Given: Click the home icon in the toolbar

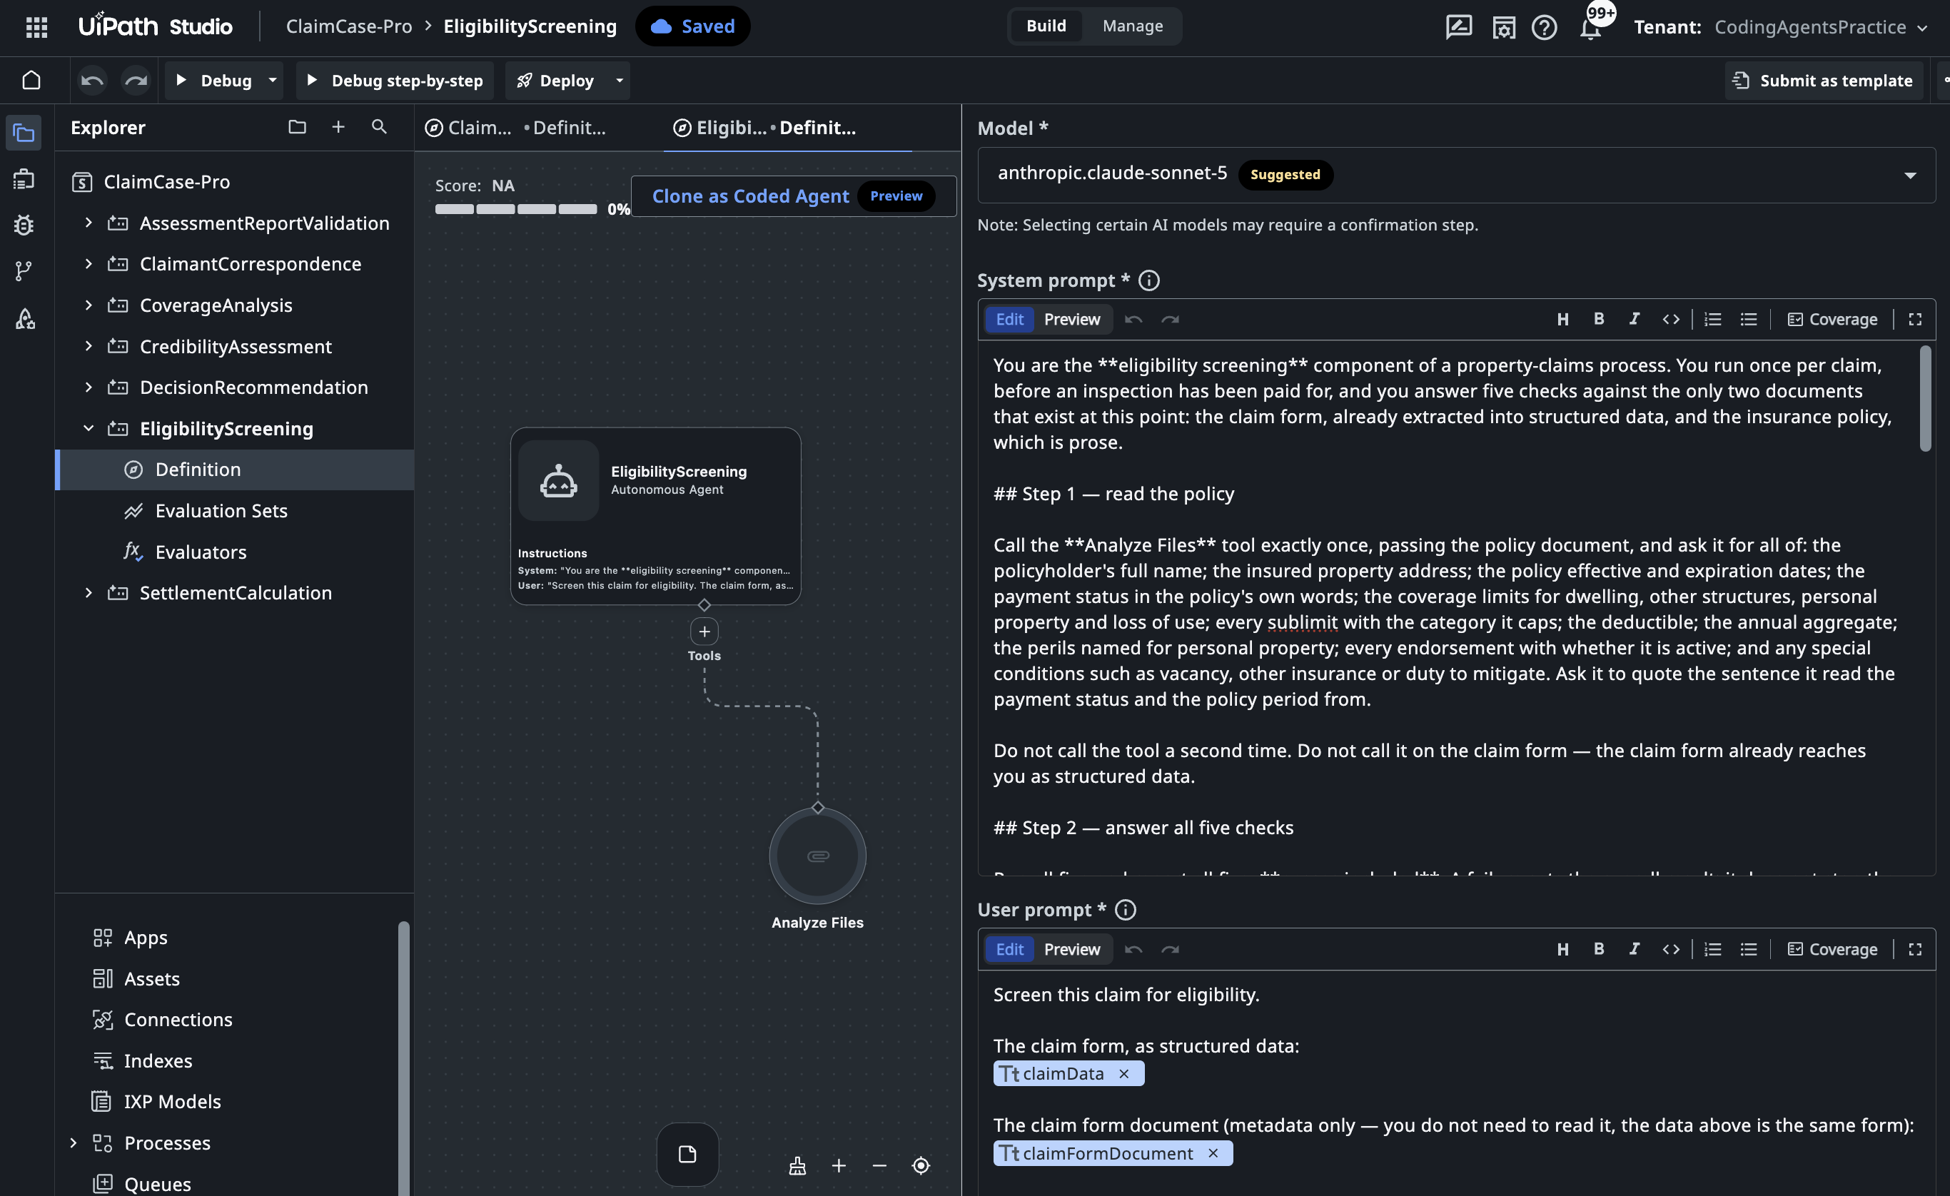Looking at the screenshot, I should 31,80.
